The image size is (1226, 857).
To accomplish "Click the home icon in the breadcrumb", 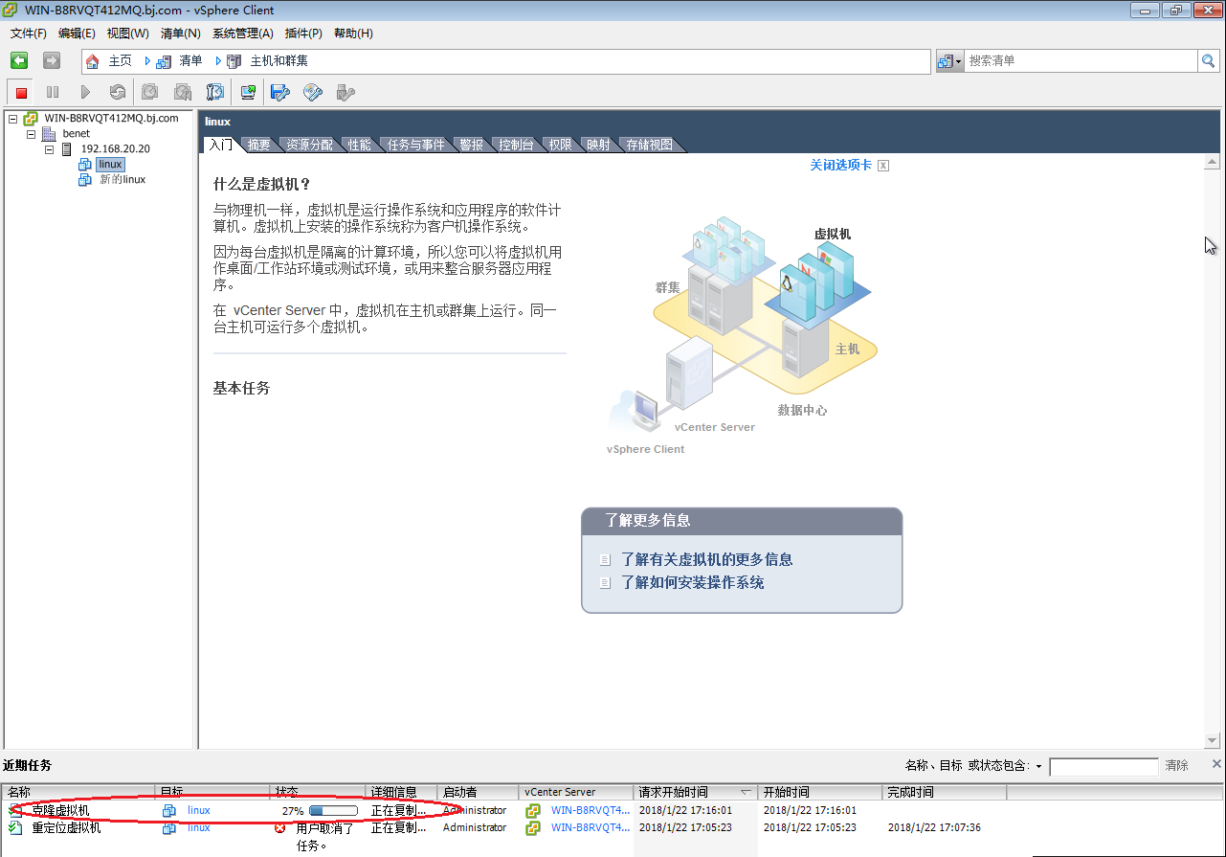I will [x=93, y=61].
